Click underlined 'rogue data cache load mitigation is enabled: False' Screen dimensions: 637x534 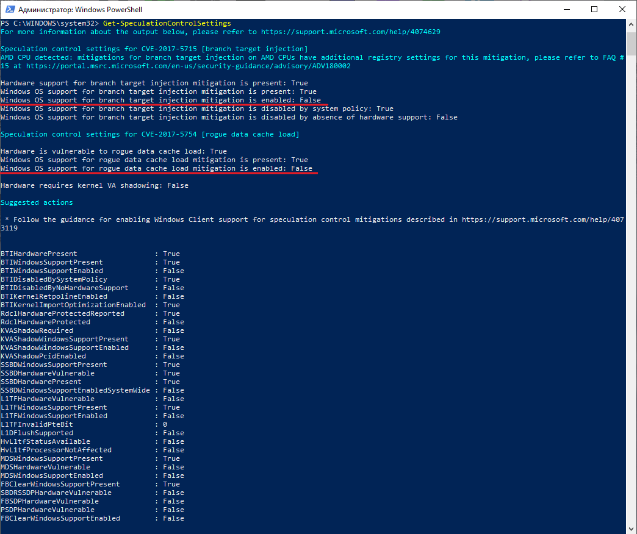coord(156,168)
